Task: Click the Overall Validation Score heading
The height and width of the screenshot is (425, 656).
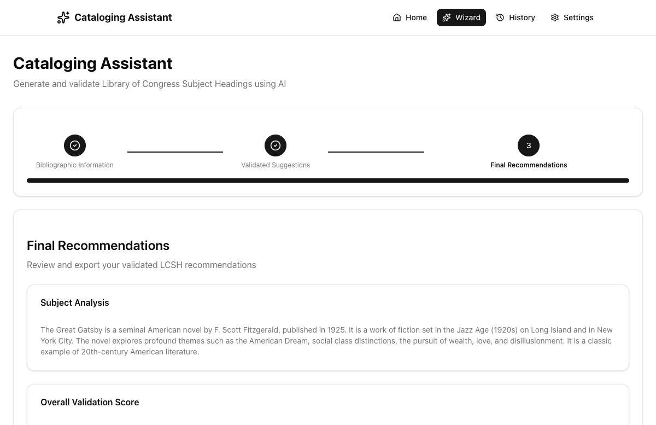Action: (90, 402)
